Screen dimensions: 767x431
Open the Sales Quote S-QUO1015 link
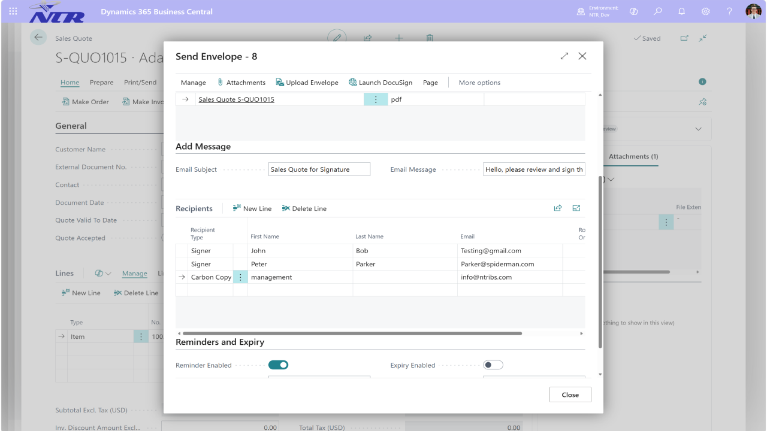(236, 99)
